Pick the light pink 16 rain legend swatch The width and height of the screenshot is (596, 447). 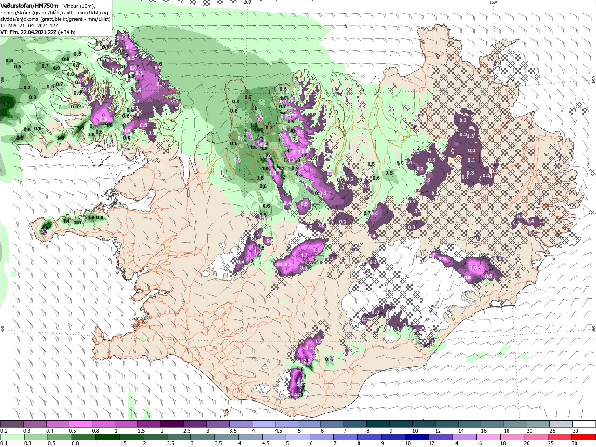coord(488,437)
